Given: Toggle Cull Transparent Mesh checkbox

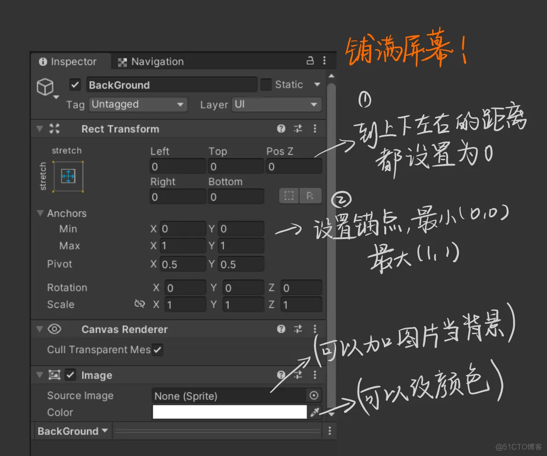Looking at the screenshot, I should (157, 350).
